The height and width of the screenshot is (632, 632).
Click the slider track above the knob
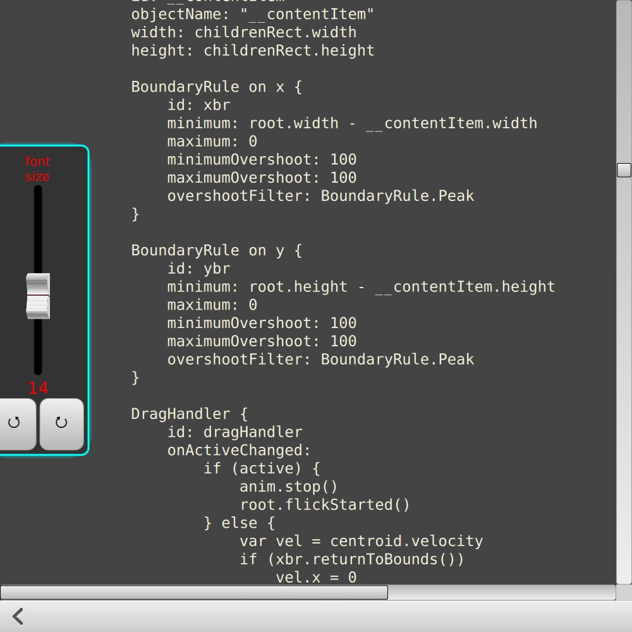click(38, 228)
